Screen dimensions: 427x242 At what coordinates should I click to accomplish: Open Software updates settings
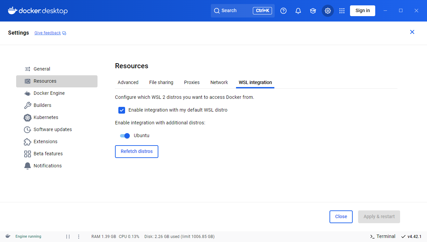[x=57, y=129]
